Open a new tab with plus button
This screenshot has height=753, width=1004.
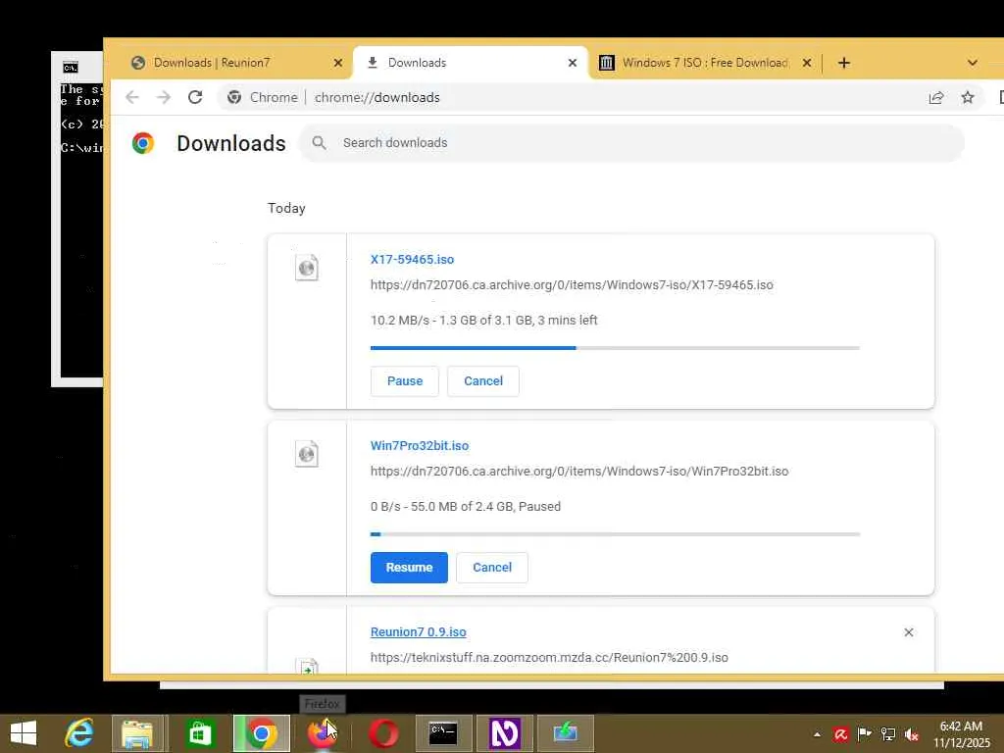coord(844,63)
